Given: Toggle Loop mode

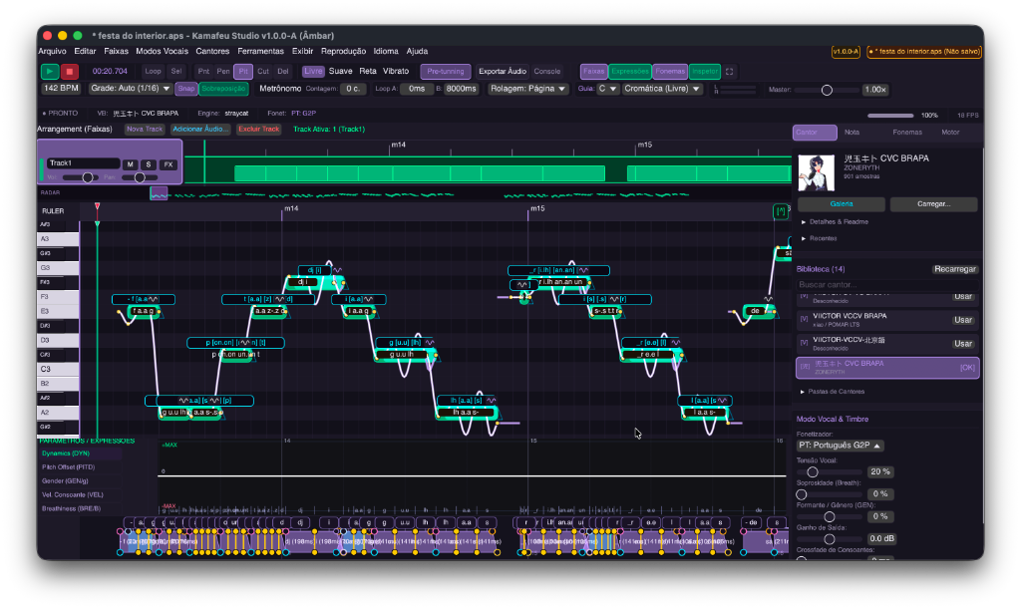Looking at the screenshot, I should pos(153,72).
